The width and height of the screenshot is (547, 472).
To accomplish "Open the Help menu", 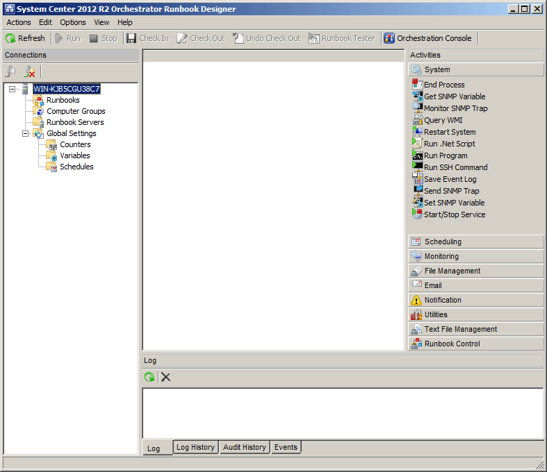I will [x=125, y=23].
